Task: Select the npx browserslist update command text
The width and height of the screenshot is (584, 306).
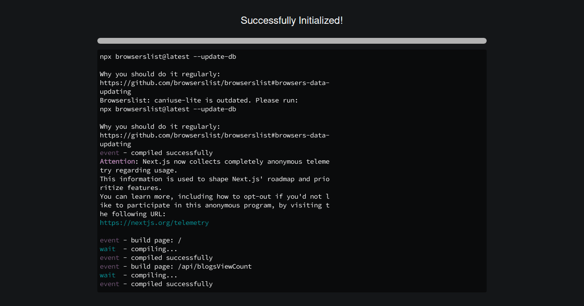Action: click(x=167, y=56)
